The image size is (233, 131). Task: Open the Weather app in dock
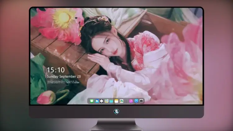[97, 101]
